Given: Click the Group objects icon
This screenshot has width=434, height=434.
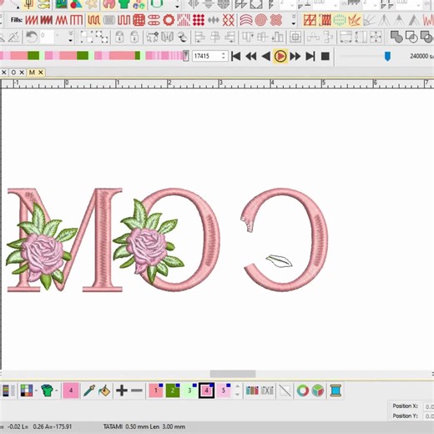Looking at the screenshot, I should 87,37.
